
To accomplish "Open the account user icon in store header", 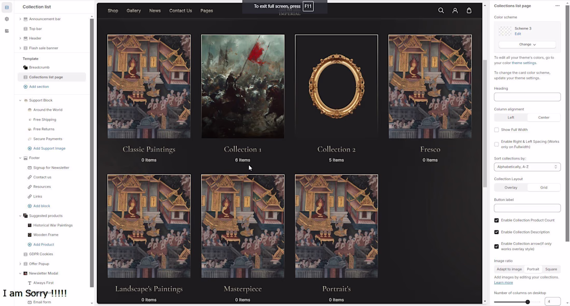I will [455, 10].
